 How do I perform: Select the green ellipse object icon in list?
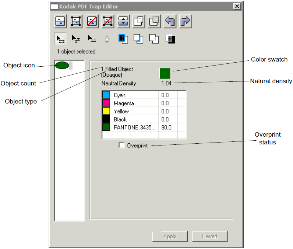[x=62, y=66]
